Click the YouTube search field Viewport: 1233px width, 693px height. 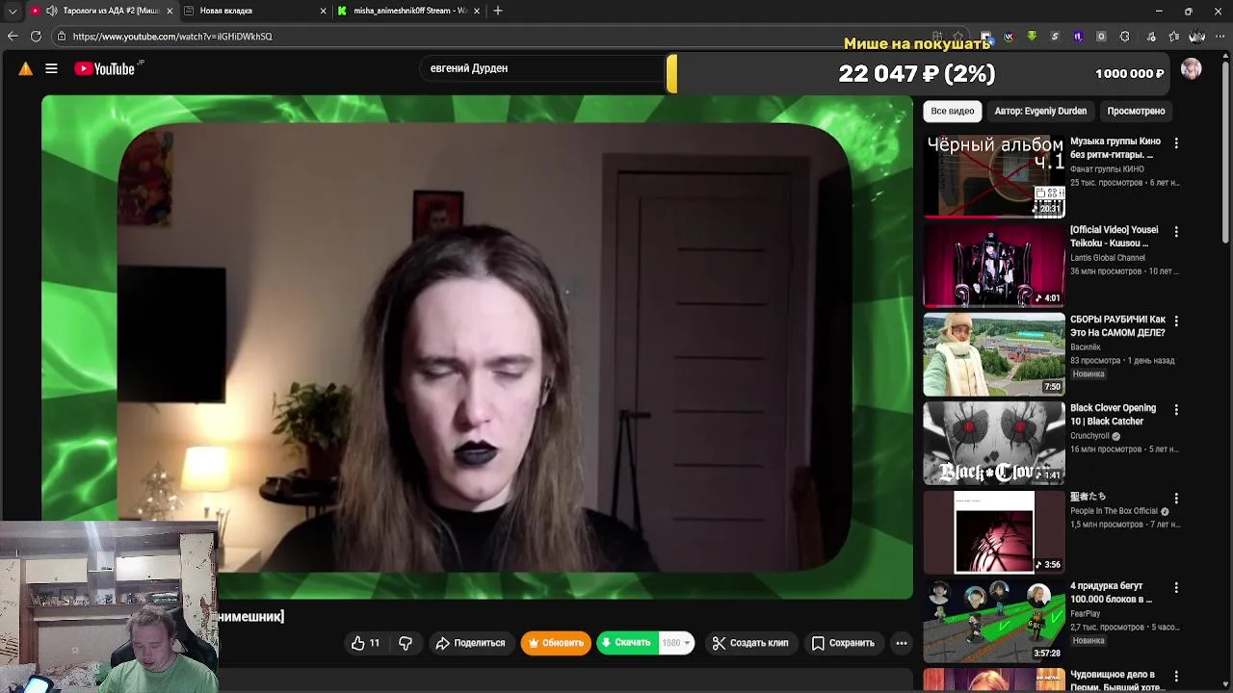coord(544,68)
